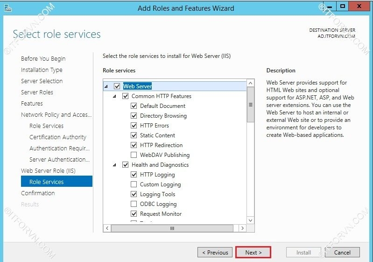373x262 pixels.
Task: Click the vertical scrollbar up arrow
Action: pos(250,84)
